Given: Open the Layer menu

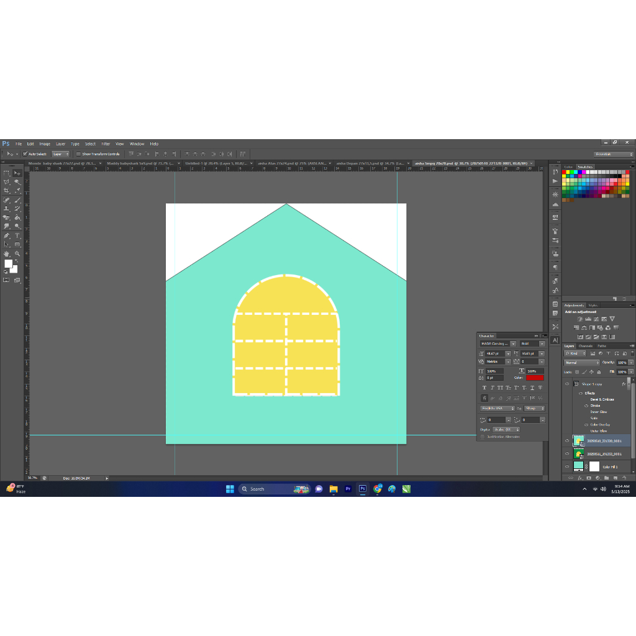Looking at the screenshot, I should (x=60, y=143).
